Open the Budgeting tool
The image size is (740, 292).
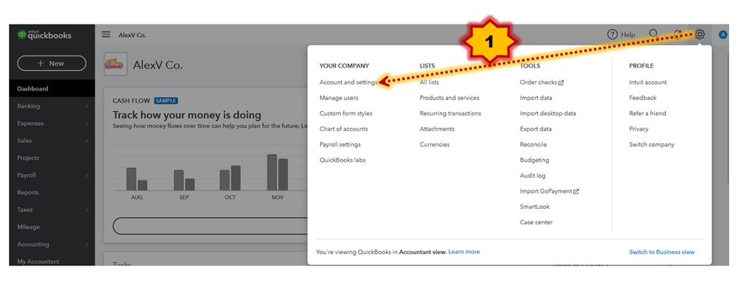tap(535, 160)
